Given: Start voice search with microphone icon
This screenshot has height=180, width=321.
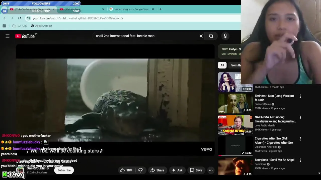Looking at the screenshot, I should (x=225, y=36).
